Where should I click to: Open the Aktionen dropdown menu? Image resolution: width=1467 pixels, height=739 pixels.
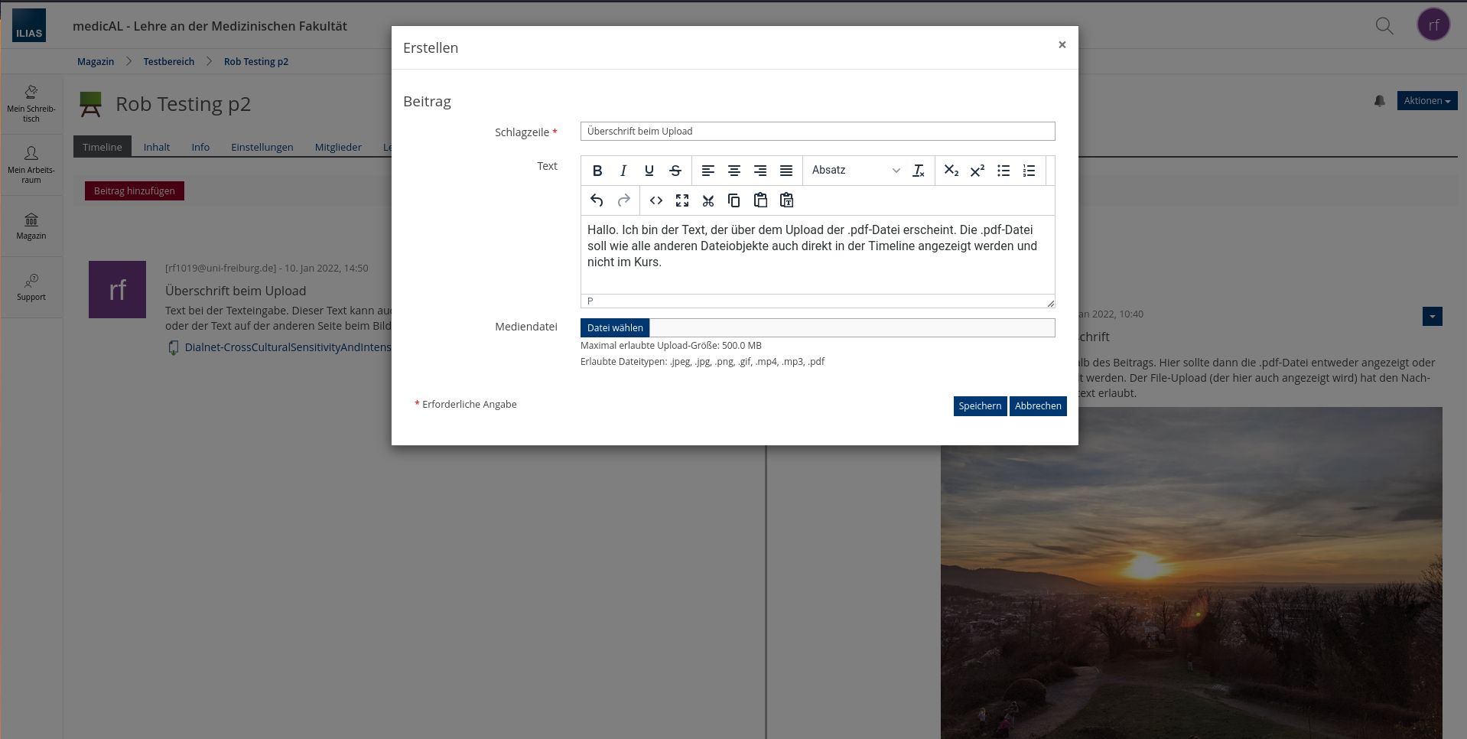[1426, 101]
